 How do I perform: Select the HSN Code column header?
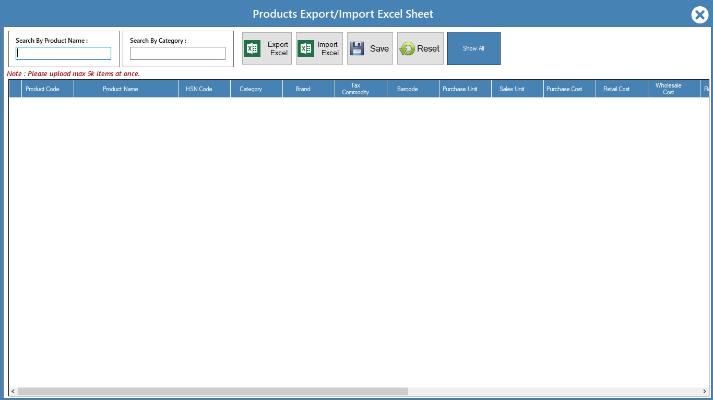pos(199,89)
